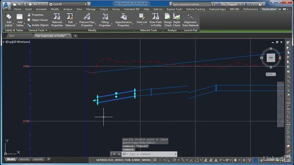Click the Add Tables tool

19,20
